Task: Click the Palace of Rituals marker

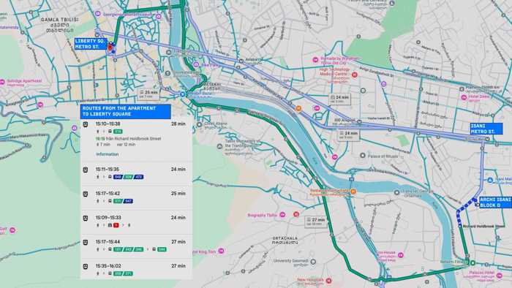Action: point(363,156)
